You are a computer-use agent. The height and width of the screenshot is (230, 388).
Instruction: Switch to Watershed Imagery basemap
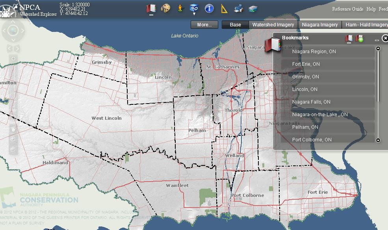[x=273, y=25]
